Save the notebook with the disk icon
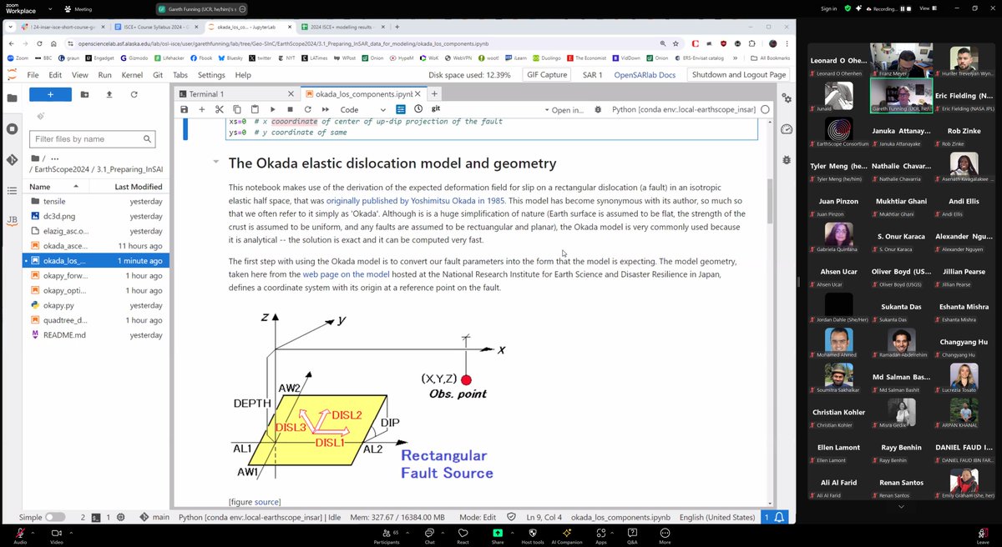 pyautogui.click(x=185, y=109)
